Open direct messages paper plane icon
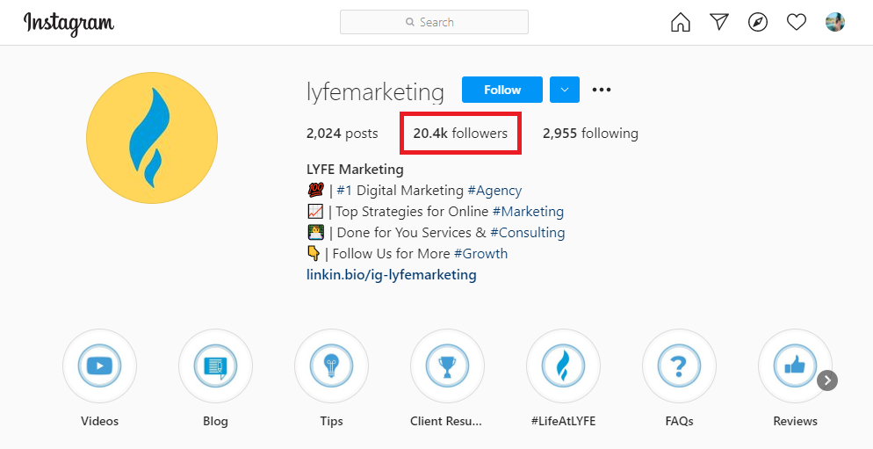Screen dimensions: 873x449 (x=719, y=22)
